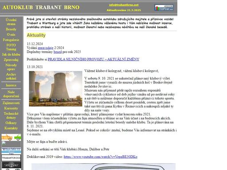Follow the besed link for 2025
Viewport: 227px width, 170px height.
(x=58, y=52)
